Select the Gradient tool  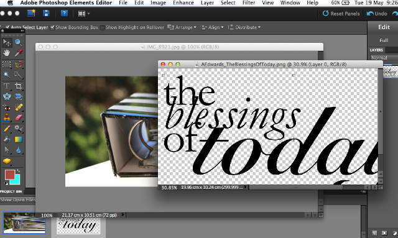point(18,139)
